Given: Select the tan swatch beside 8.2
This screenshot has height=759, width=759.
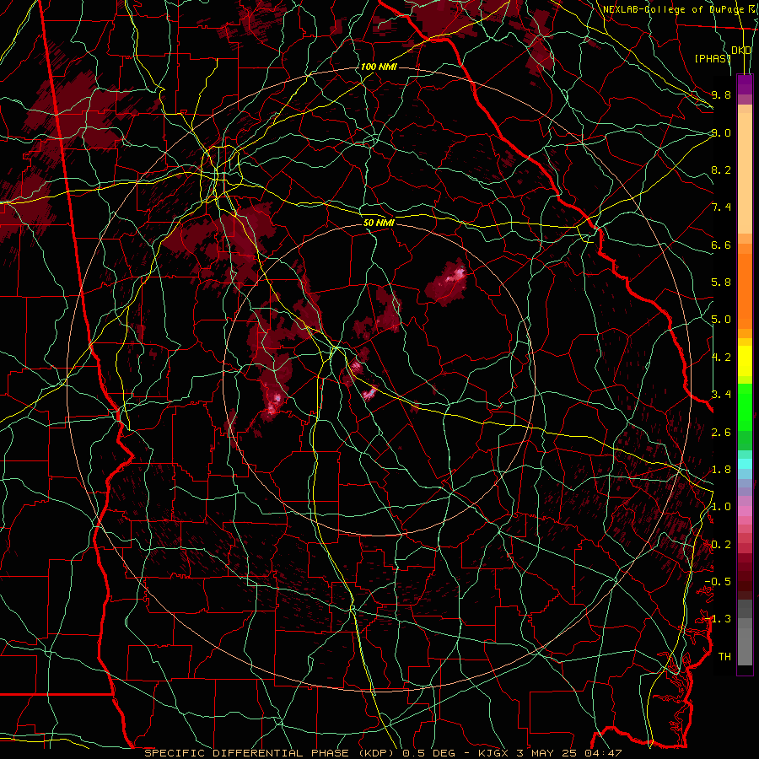Looking at the screenshot, I should (x=745, y=173).
